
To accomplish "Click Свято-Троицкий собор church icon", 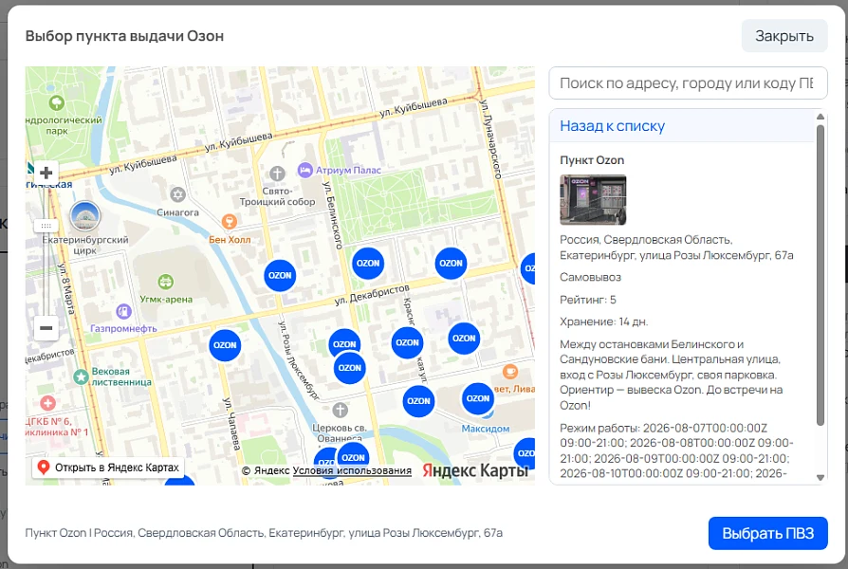I will pyautogui.click(x=277, y=174).
